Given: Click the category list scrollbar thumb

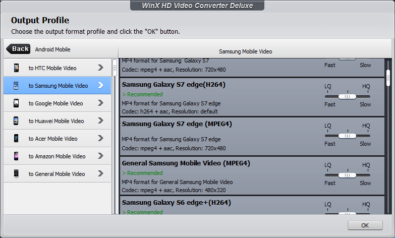Looking at the screenshot, I should 115,68.
